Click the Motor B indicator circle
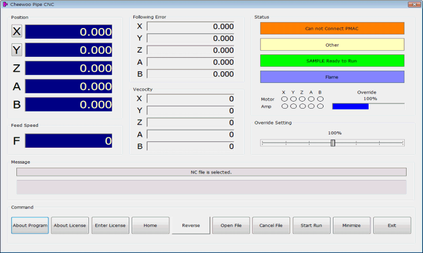This screenshot has width=423, height=253. [320, 99]
